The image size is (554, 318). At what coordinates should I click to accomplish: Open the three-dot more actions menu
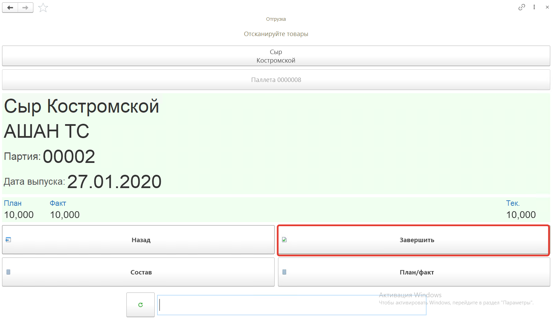pos(534,7)
